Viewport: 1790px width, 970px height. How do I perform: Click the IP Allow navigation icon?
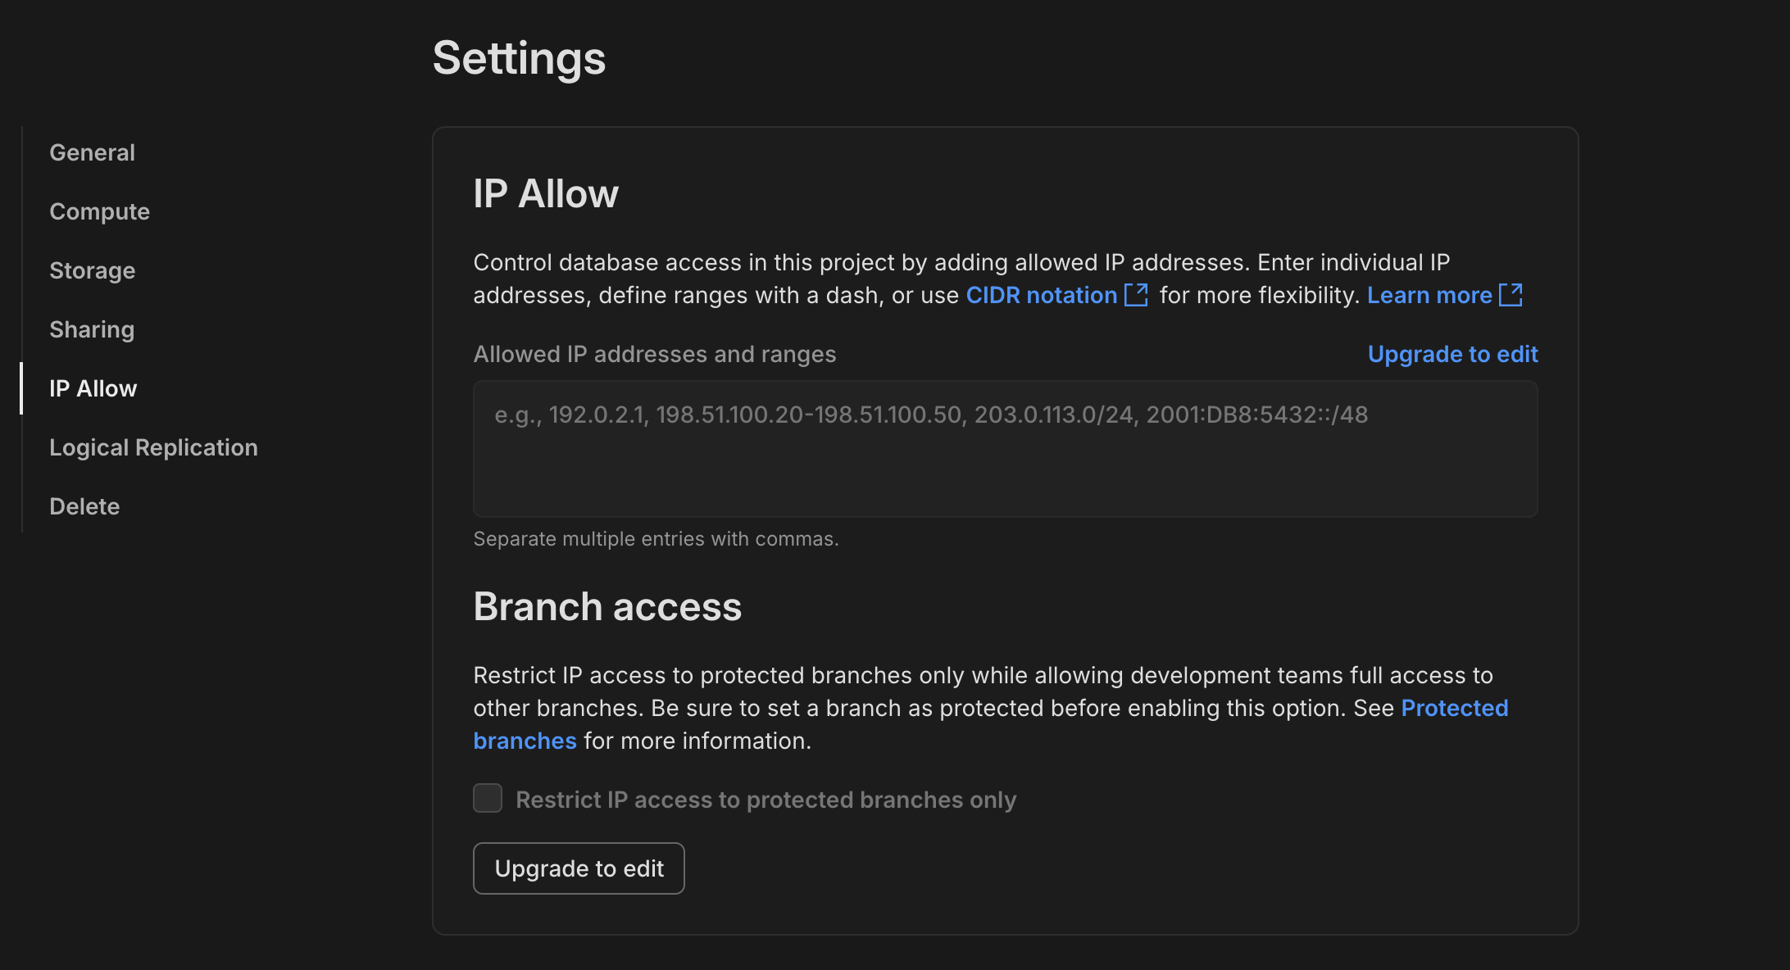[93, 387]
